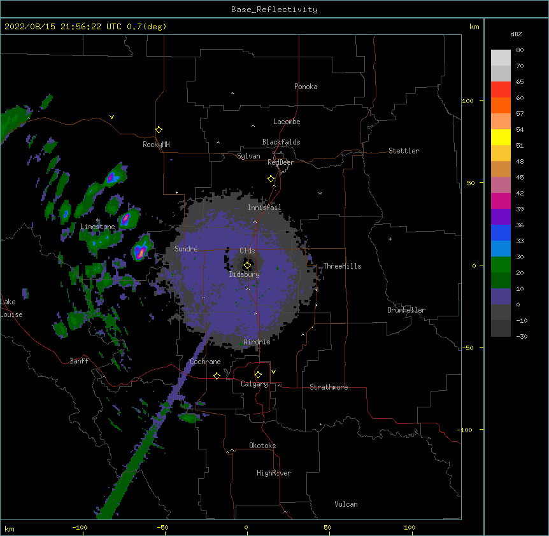Click the Base_Reflectivity title
The width and height of the screenshot is (549, 536).
[x=274, y=10]
